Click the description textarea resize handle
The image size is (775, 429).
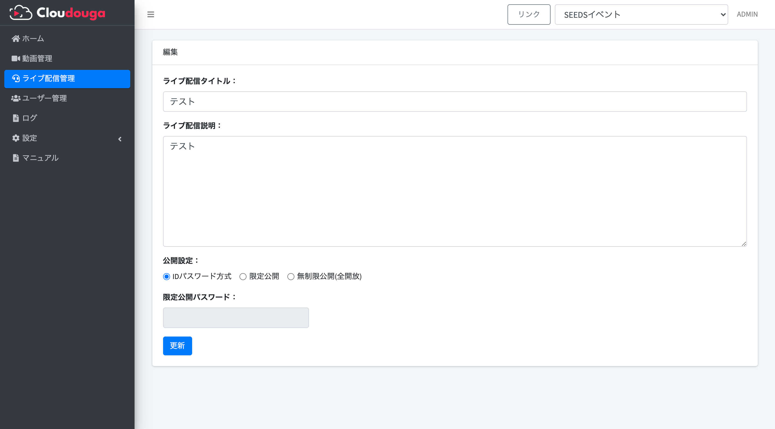(744, 244)
